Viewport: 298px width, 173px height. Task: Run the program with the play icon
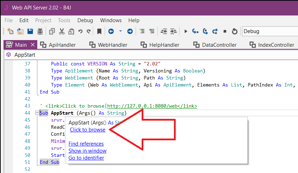pos(186,31)
